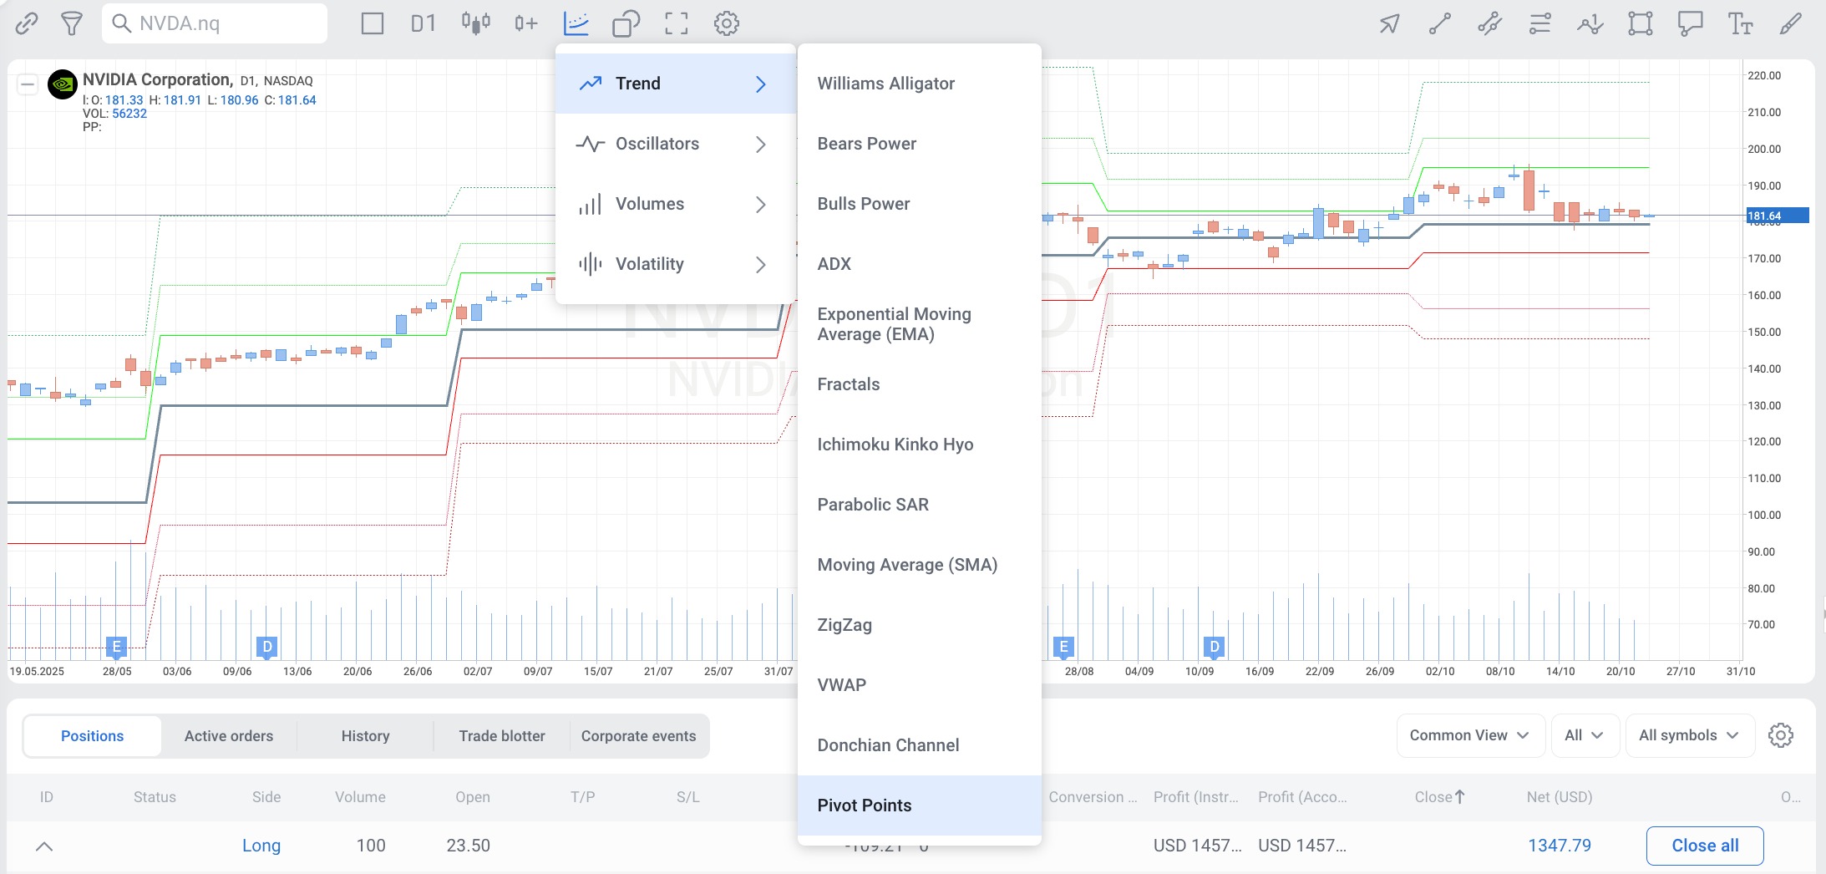This screenshot has height=874, width=1826.
Task: Click the link chart icon in toolbar
Action: coord(27,23)
